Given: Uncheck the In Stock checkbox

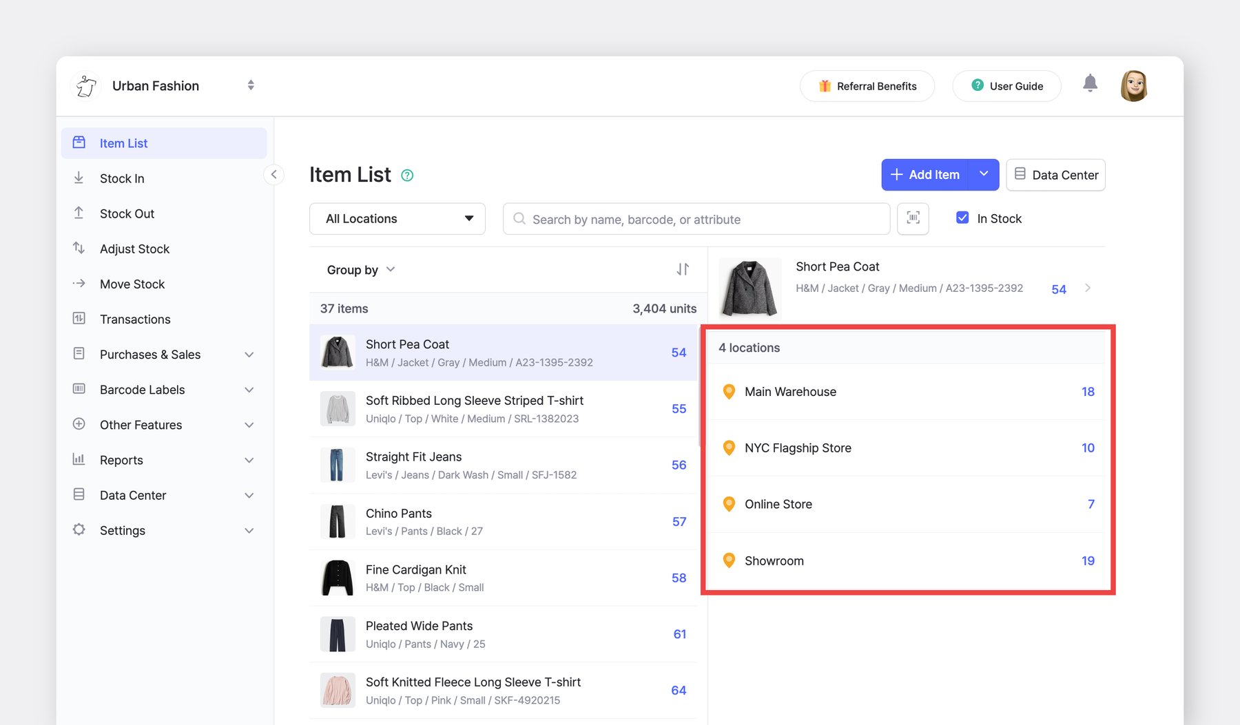Looking at the screenshot, I should point(962,218).
